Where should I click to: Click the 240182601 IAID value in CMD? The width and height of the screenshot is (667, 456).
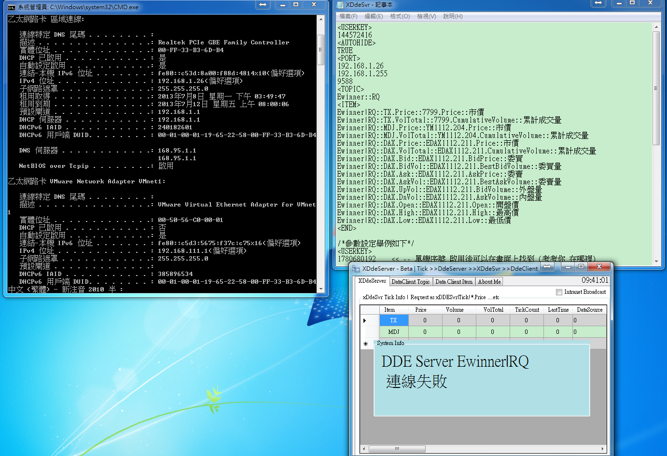pyautogui.click(x=175, y=127)
